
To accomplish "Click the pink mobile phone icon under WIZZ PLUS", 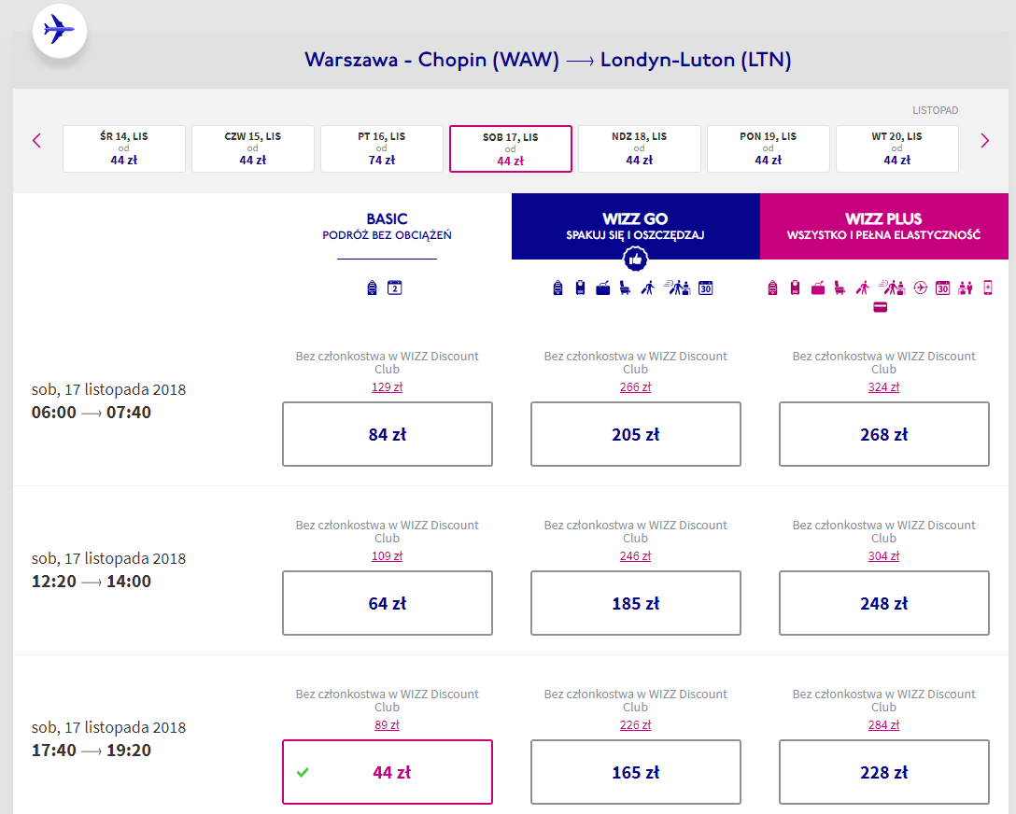I will [988, 288].
